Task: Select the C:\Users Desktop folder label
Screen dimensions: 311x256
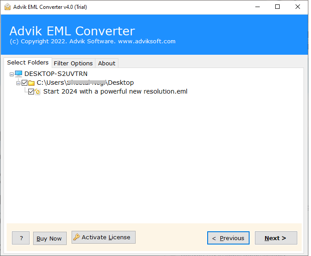Action: (x=85, y=83)
